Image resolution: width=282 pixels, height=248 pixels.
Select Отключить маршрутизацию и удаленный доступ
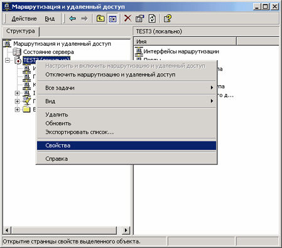pyautogui.click(x=111, y=75)
